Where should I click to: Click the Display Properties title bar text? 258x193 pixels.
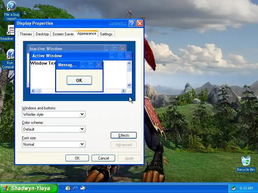click(35, 23)
